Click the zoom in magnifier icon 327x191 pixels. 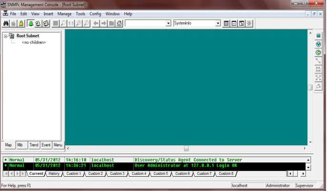(79, 23)
